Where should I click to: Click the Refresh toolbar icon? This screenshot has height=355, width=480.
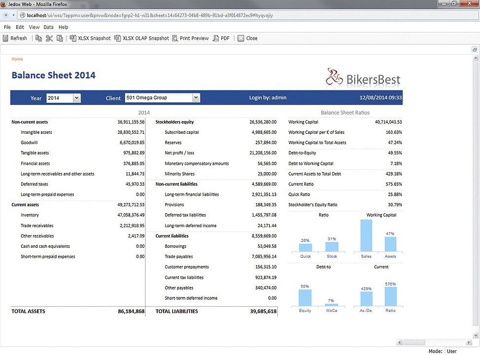[15, 38]
